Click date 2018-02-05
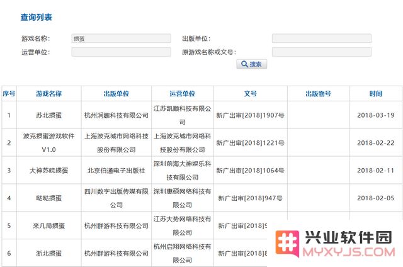 [376, 198]
